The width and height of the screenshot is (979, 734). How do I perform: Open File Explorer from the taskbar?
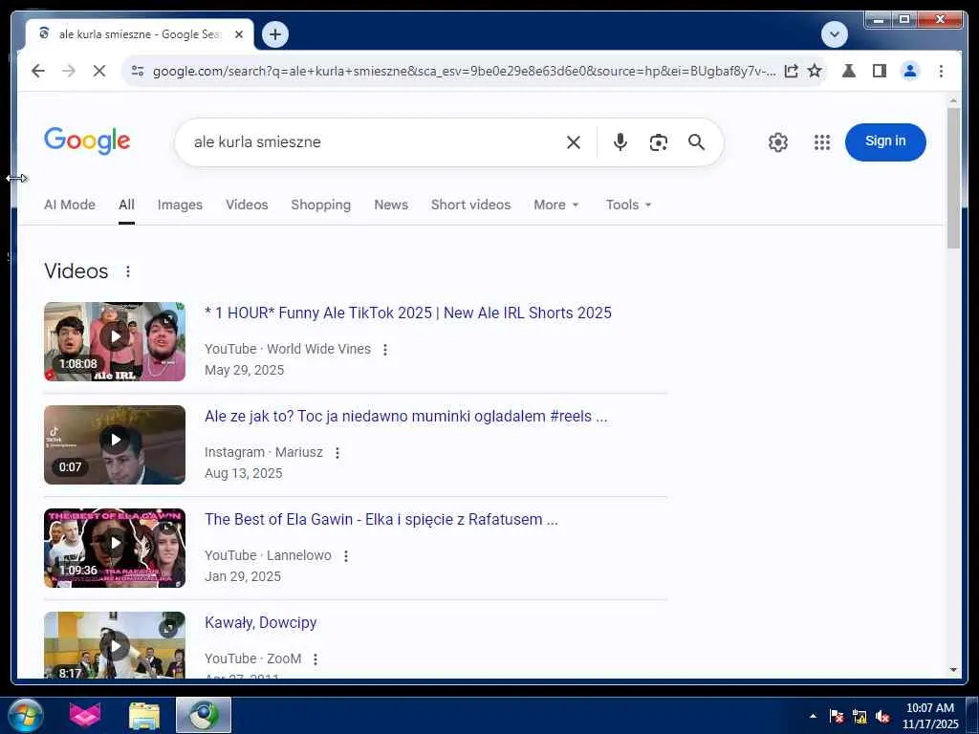pyautogui.click(x=144, y=715)
